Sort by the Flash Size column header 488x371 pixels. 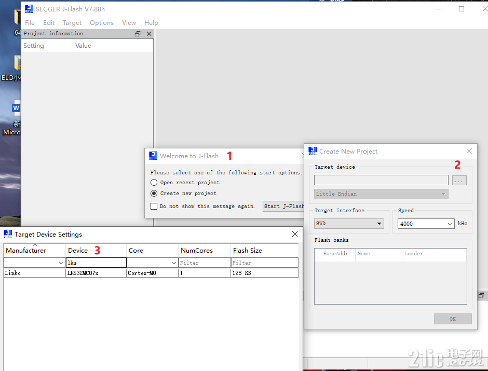(x=265, y=250)
